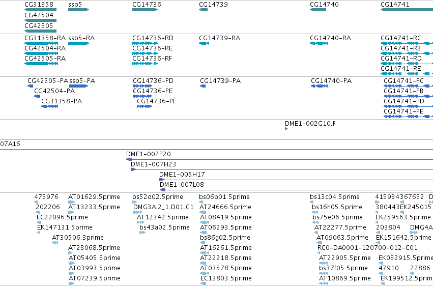Click the CG14740 gene glyph
433x286 pixels.
pyautogui.click(x=318, y=10)
